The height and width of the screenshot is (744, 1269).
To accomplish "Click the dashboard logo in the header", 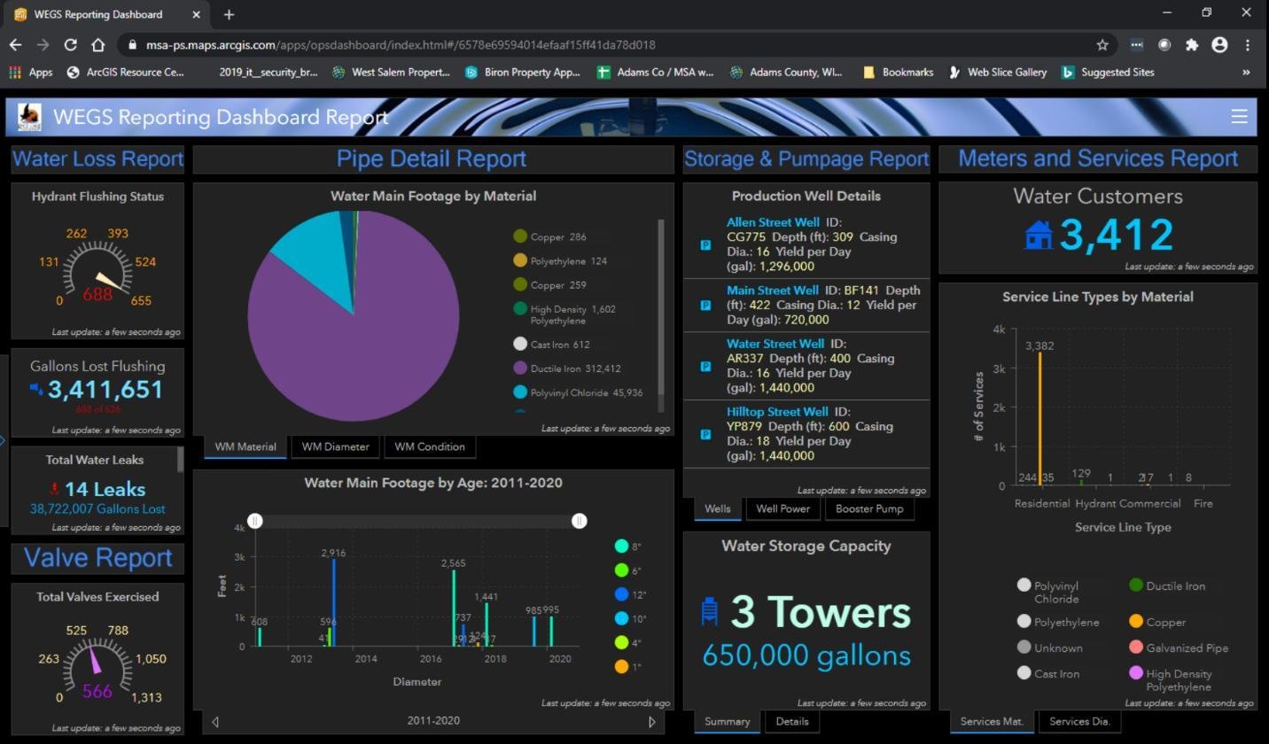I will (x=28, y=116).
